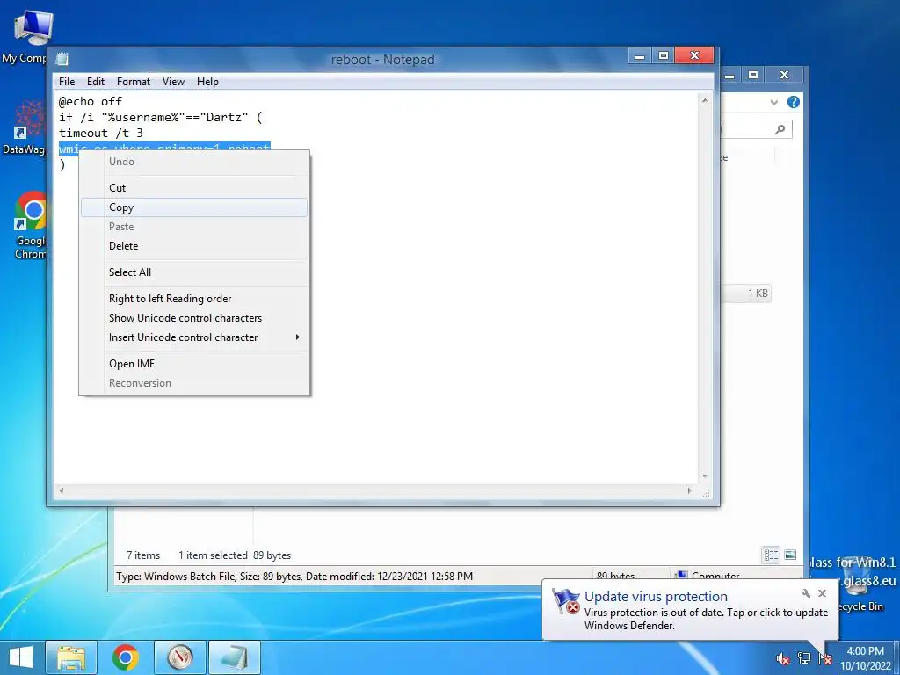Maximize the Explorer window behind
The width and height of the screenshot is (900, 675).
(753, 75)
